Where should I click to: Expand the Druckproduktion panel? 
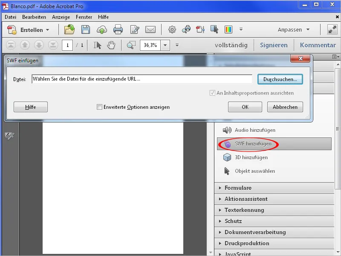click(274, 243)
